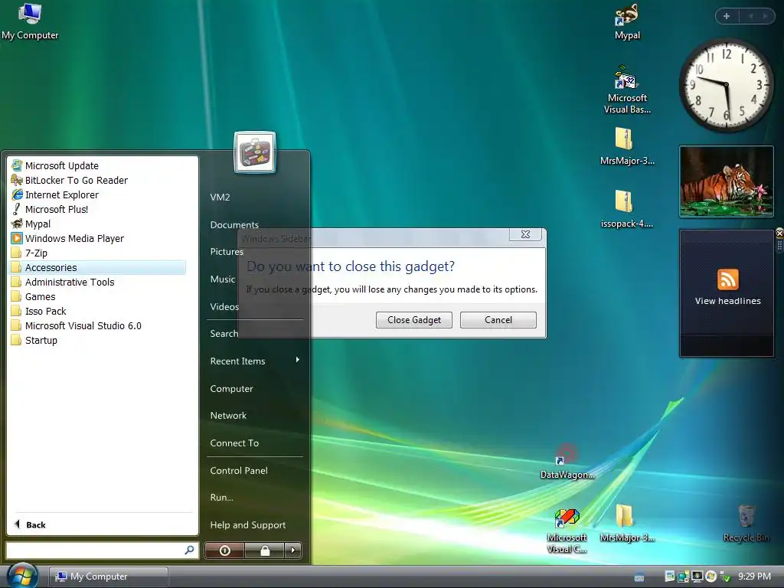Open My Computer desktop icon
784x588 pixels.
click(x=30, y=21)
